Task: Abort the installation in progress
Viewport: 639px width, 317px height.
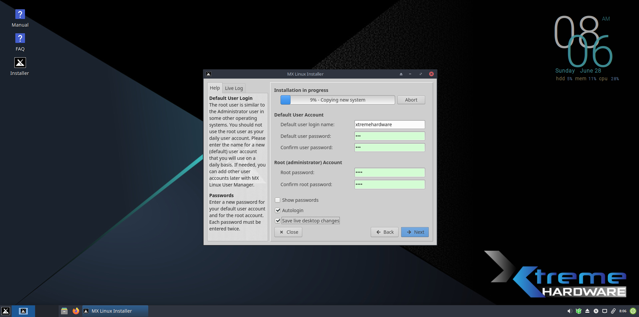Action: 411,100
